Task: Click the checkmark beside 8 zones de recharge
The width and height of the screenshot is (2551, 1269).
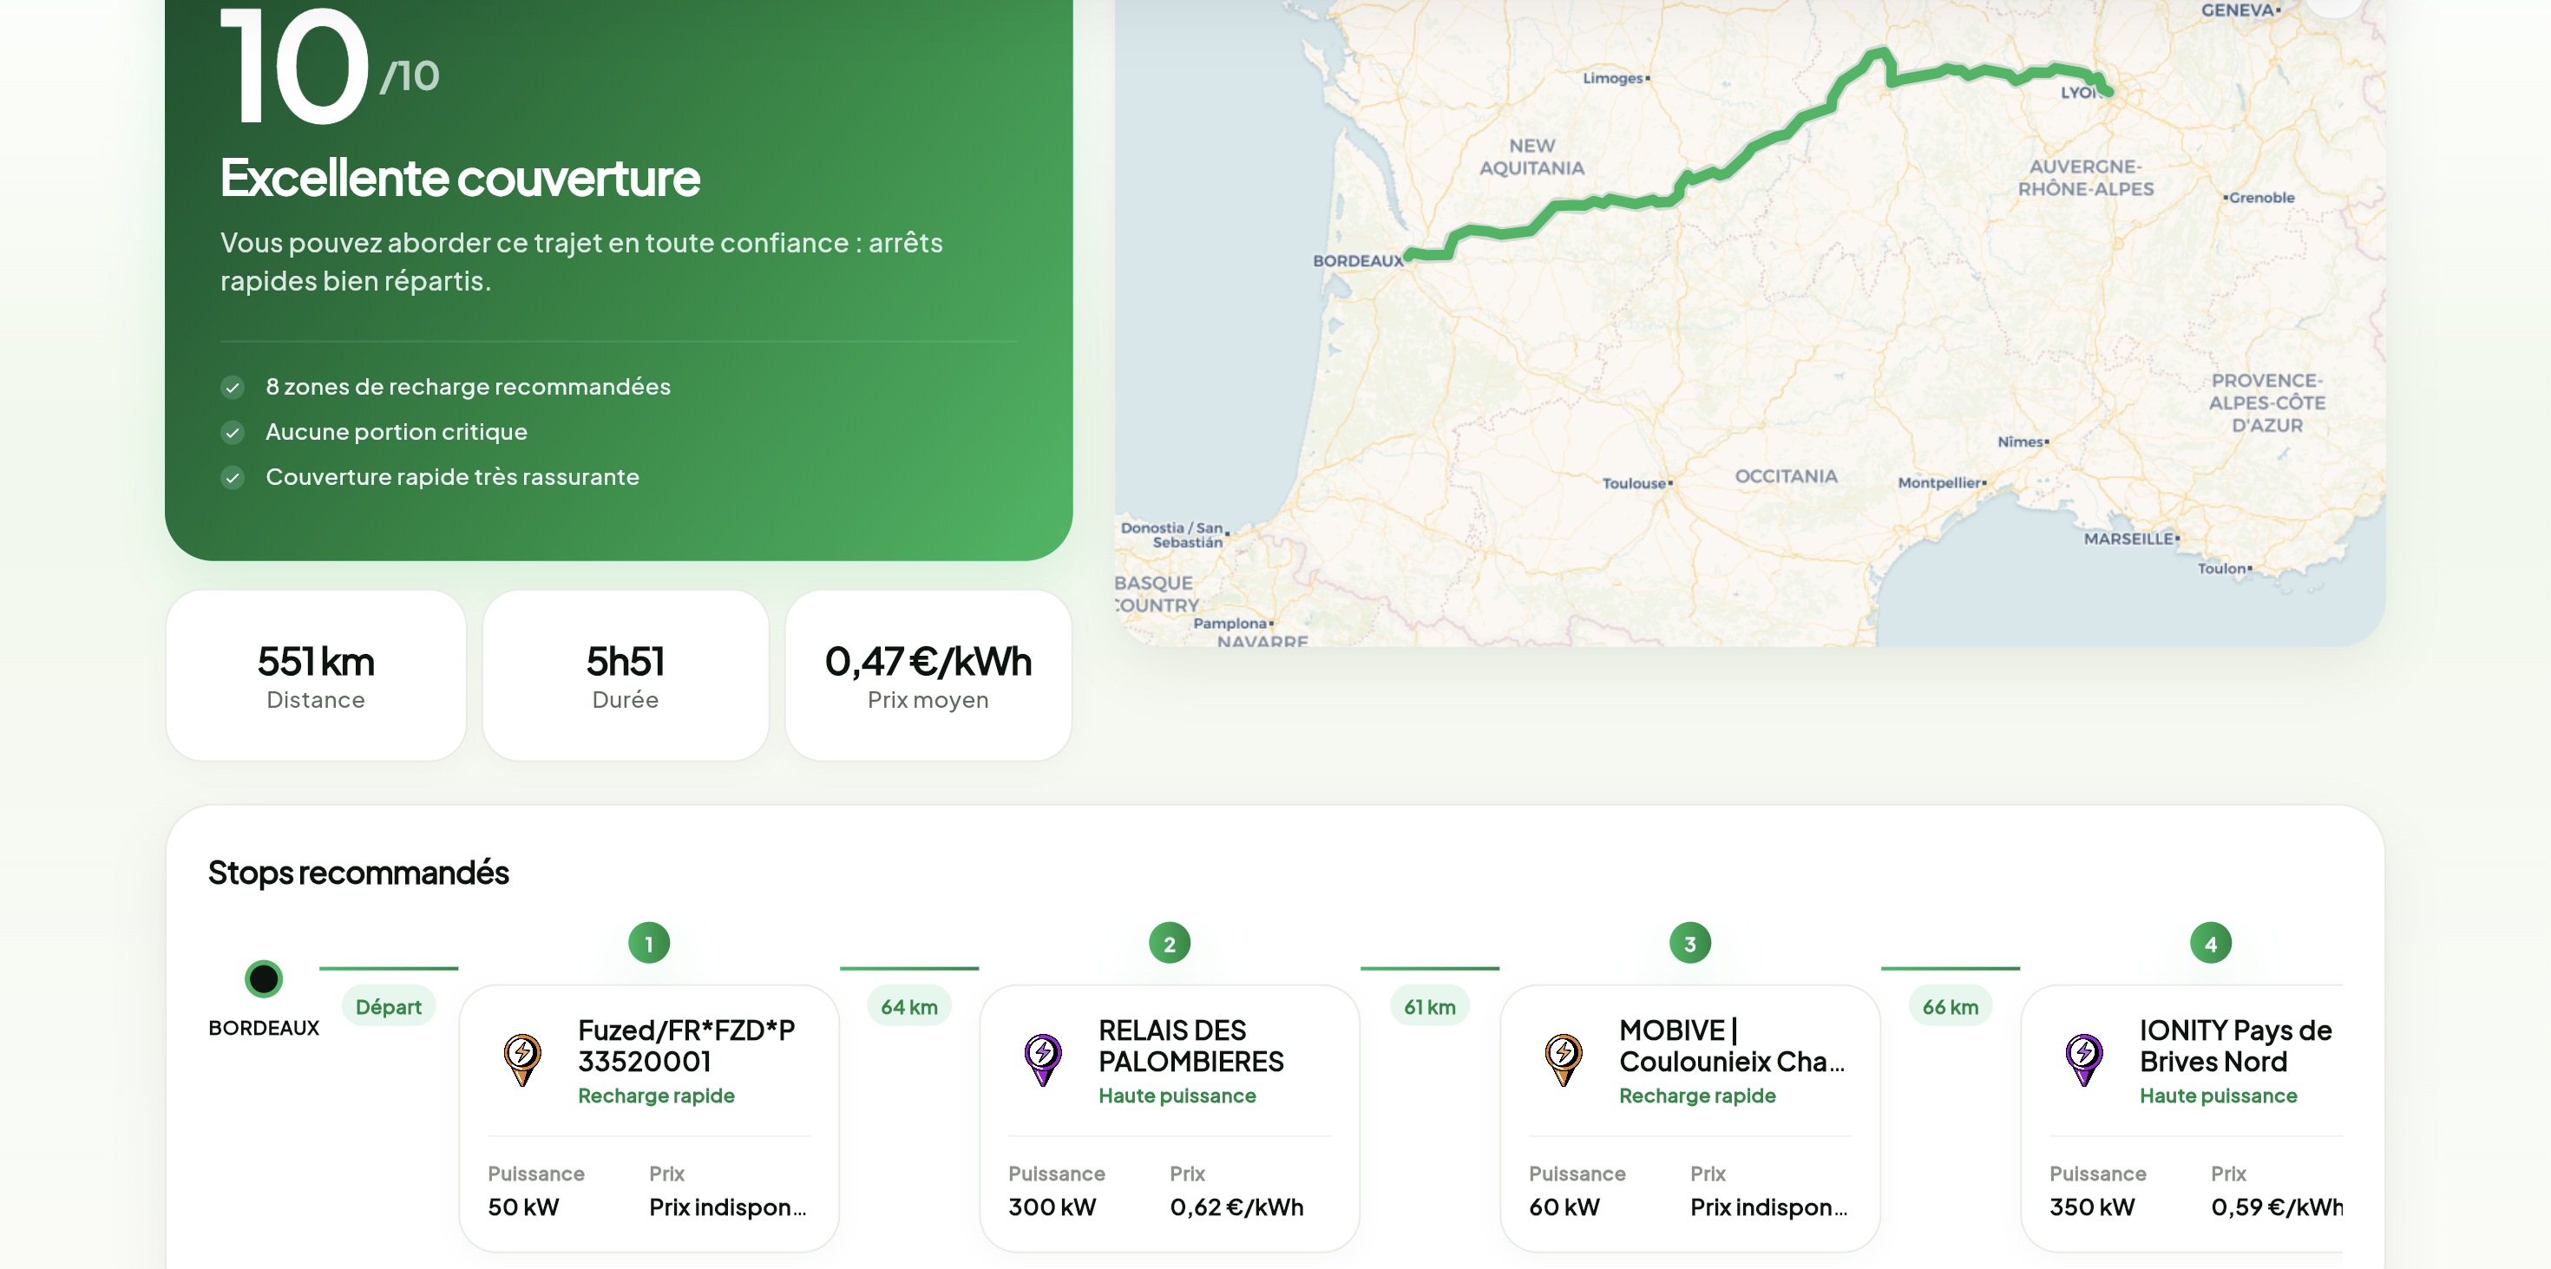Action: click(233, 387)
